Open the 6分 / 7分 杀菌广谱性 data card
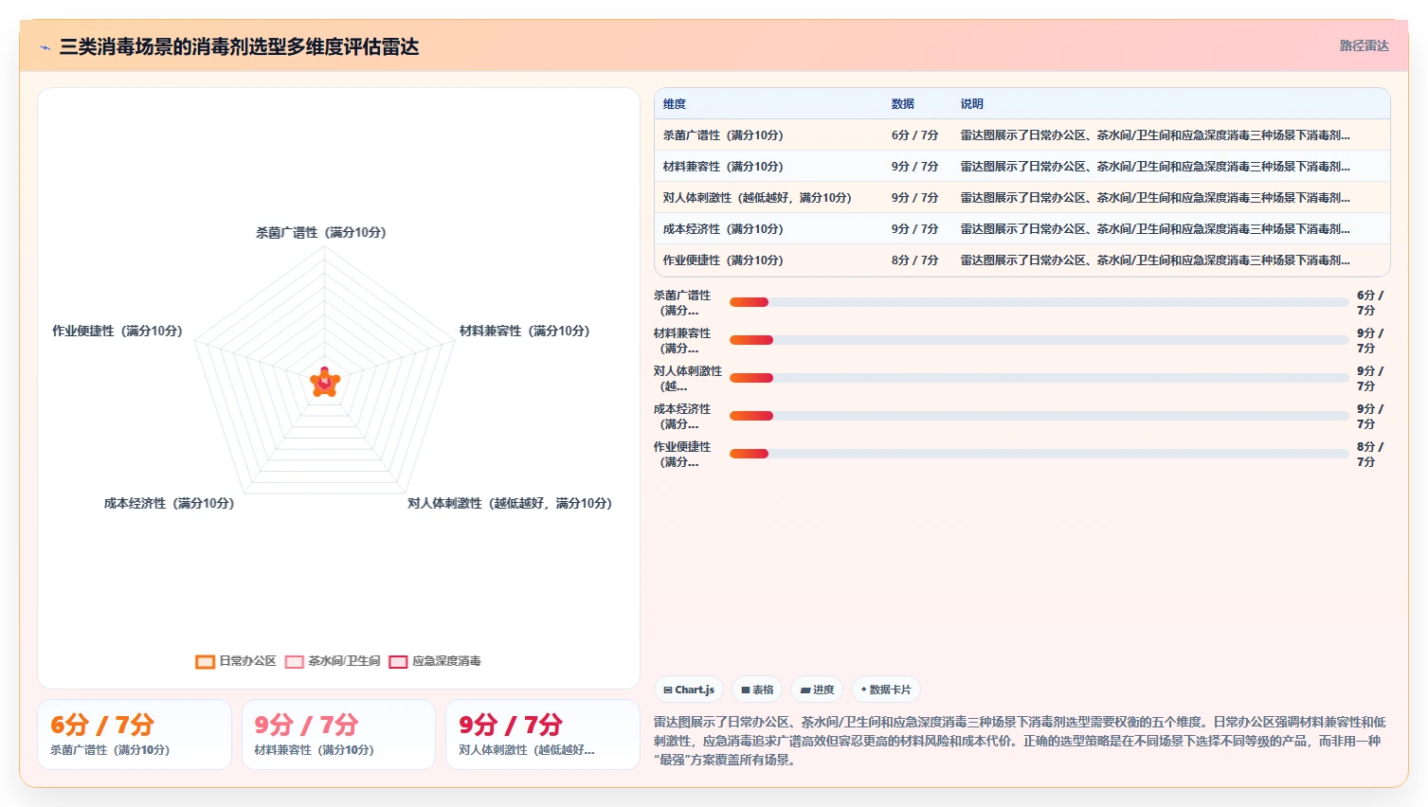 tap(135, 735)
